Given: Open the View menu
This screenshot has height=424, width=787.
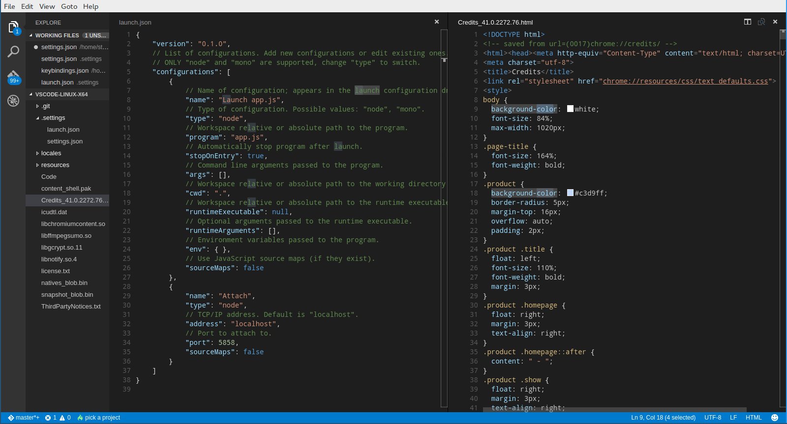Looking at the screenshot, I should [47, 6].
